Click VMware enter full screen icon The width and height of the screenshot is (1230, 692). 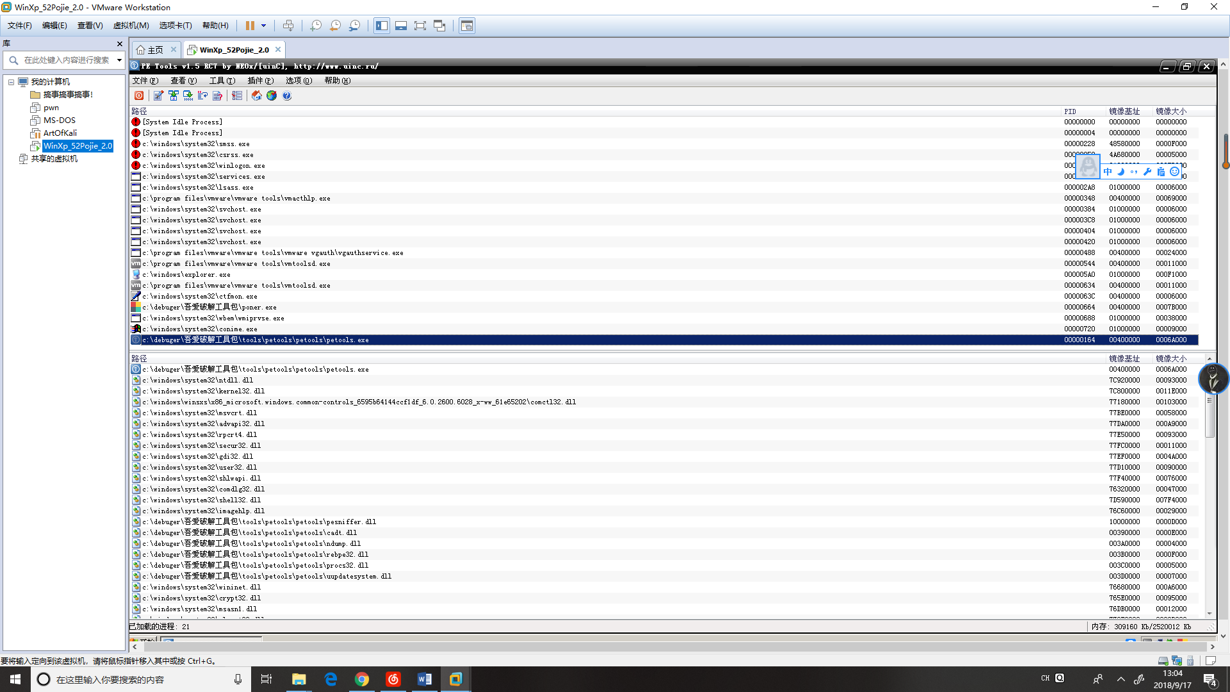[x=420, y=26]
